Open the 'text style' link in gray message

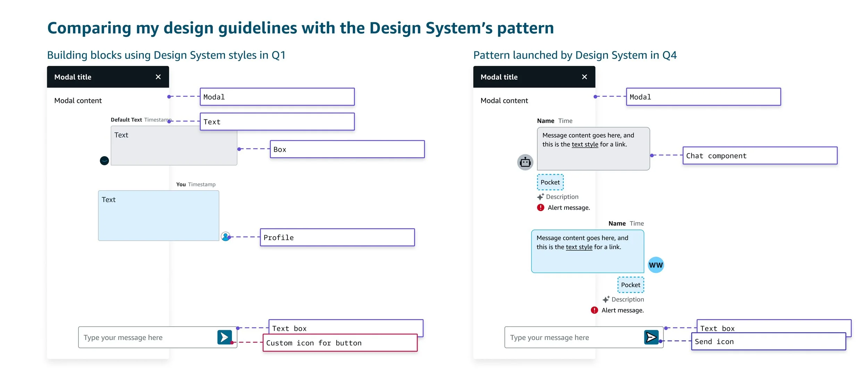[x=585, y=144]
